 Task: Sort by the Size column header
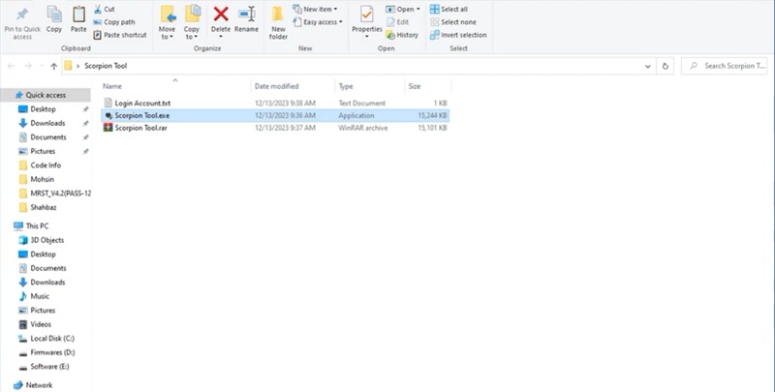click(x=415, y=86)
